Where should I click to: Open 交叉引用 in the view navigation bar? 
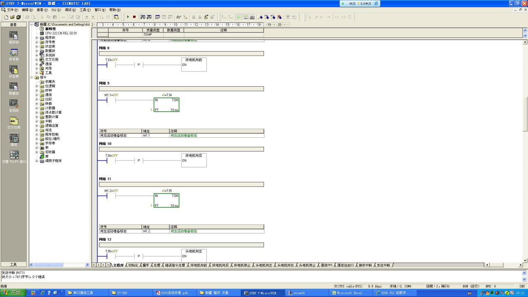14,123
